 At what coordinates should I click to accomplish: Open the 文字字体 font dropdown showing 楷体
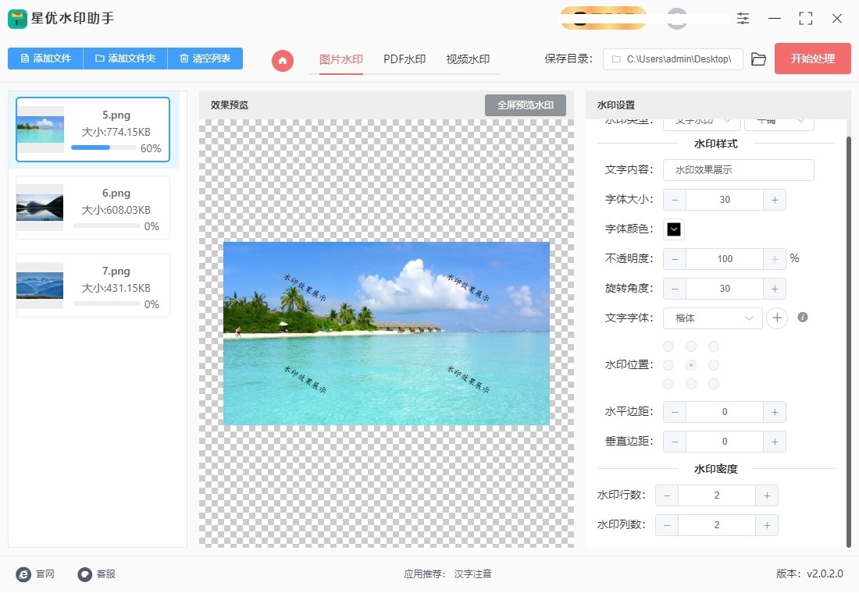(x=711, y=318)
